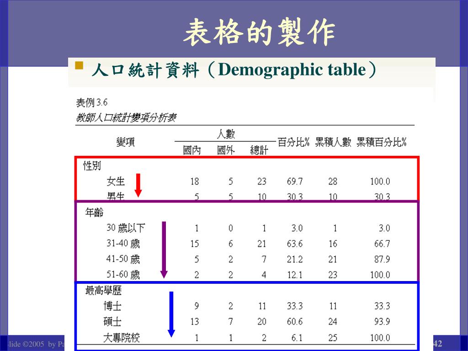The height and width of the screenshot is (351, 468).
Task: Click 23 in the 51-60 歲 row
Action: coord(333,275)
